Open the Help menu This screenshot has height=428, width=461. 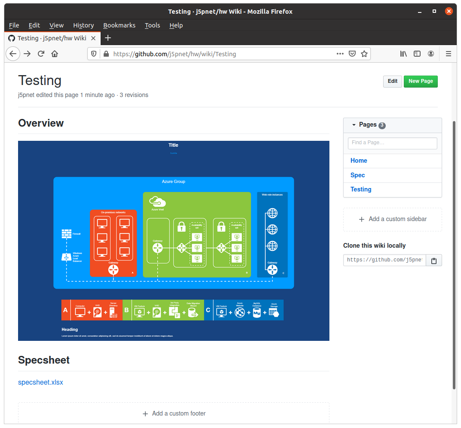pyautogui.click(x=176, y=25)
